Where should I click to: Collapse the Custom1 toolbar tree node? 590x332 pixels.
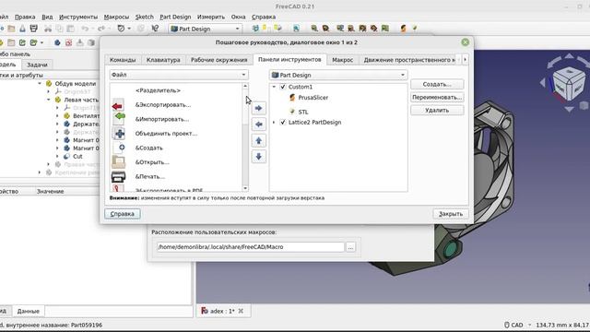coord(274,87)
